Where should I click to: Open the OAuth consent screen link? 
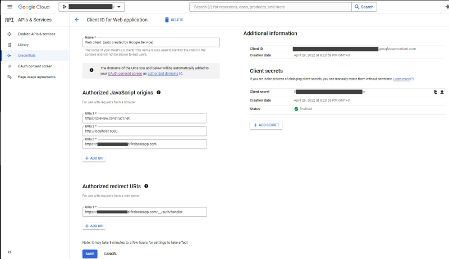[125, 74]
